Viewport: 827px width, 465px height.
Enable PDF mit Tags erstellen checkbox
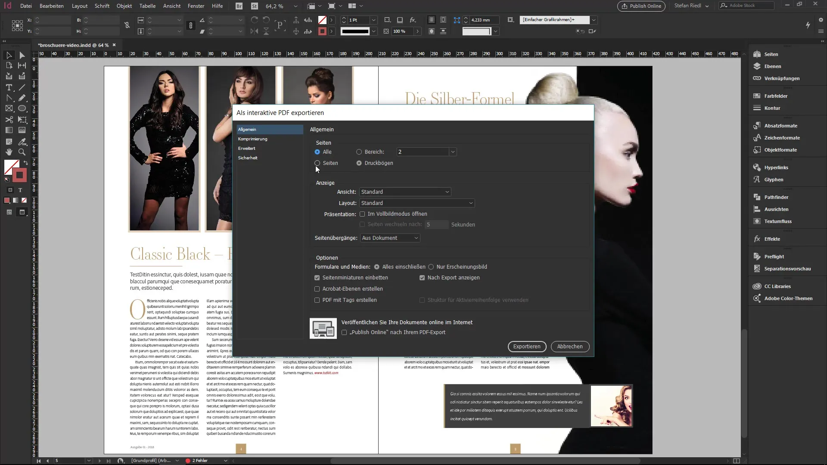click(x=317, y=300)
